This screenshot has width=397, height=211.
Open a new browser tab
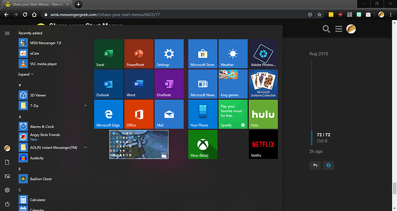coord(78,4)
